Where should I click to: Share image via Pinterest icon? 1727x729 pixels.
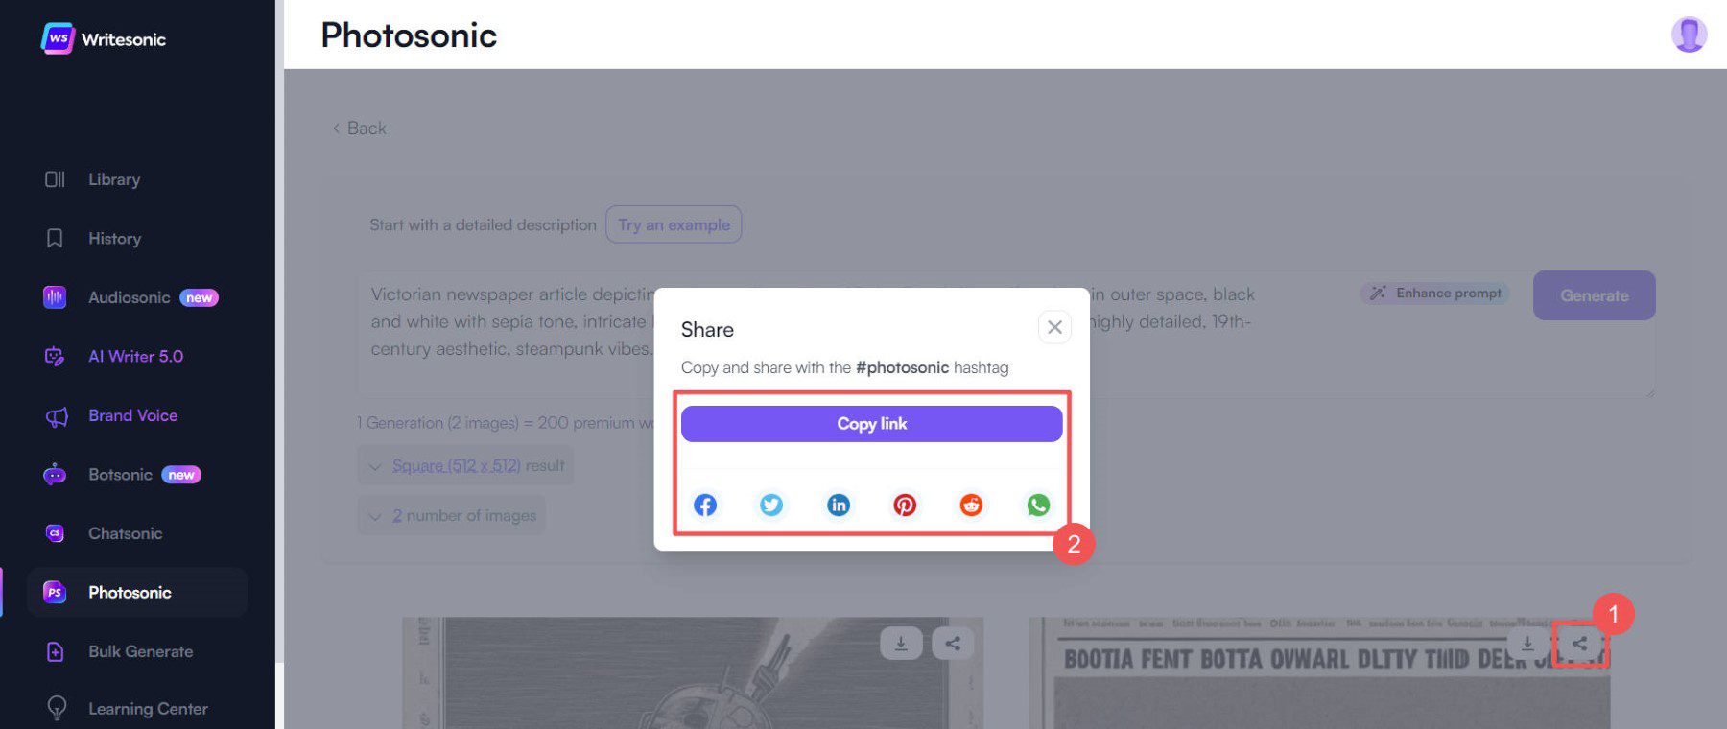(x=905, y=505)
